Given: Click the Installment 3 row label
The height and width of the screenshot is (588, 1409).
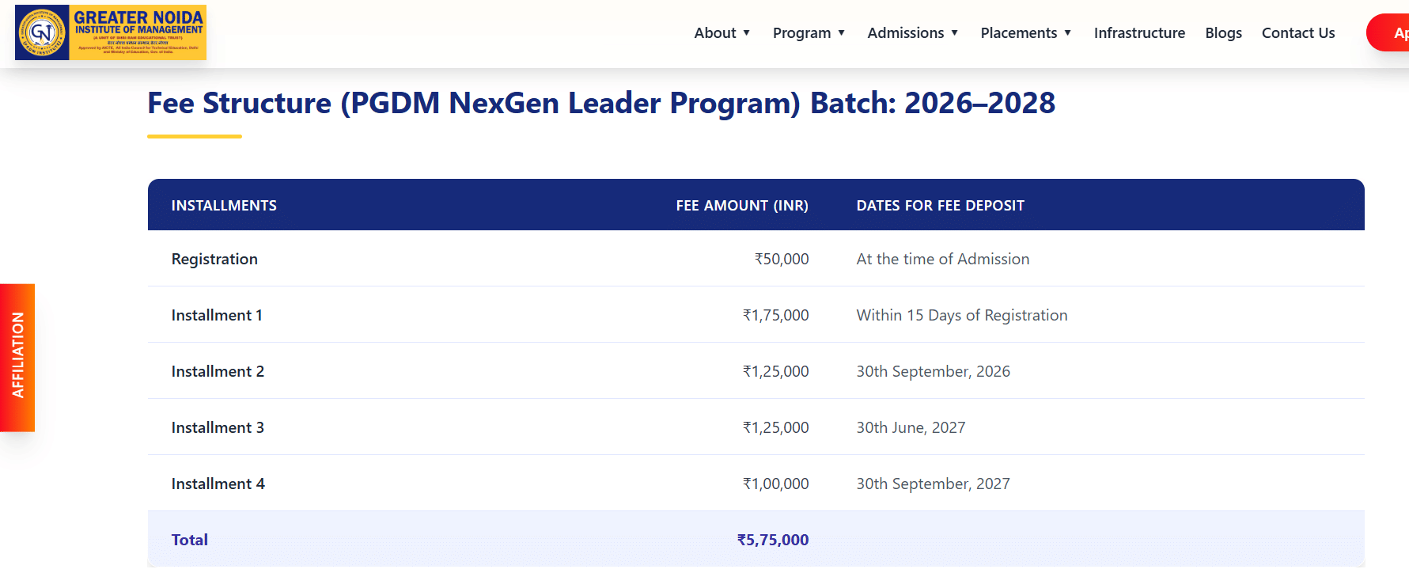Looking at the screenshot, I should coord(218,428).
